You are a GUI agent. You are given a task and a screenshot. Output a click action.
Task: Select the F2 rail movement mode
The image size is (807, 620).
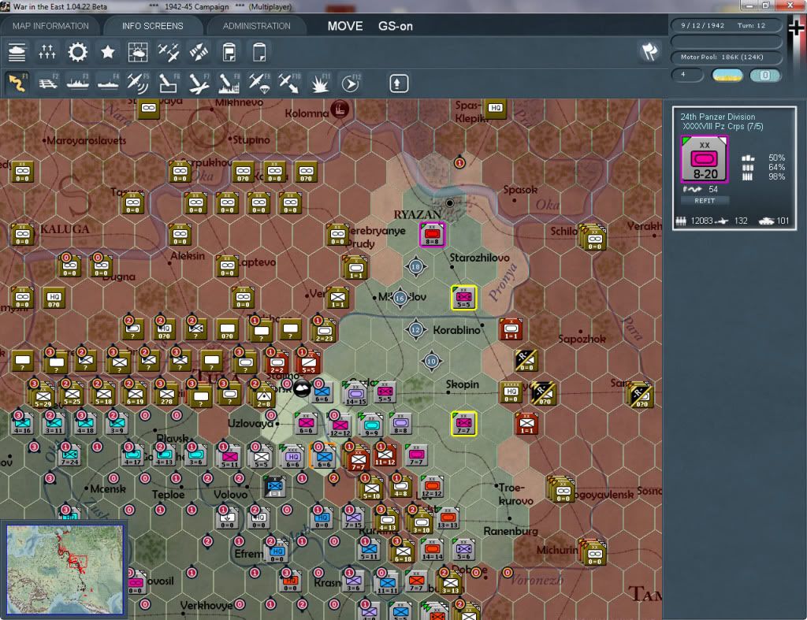coord(48,83)
